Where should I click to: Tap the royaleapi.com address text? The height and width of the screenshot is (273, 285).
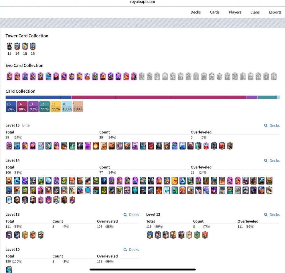(142, 2)
